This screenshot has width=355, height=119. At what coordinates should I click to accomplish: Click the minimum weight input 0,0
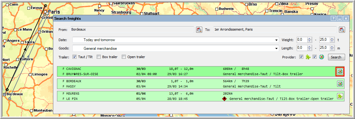coord(302,40)
